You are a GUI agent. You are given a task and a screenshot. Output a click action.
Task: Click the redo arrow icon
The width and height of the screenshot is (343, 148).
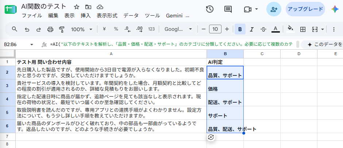coord(39,29)
